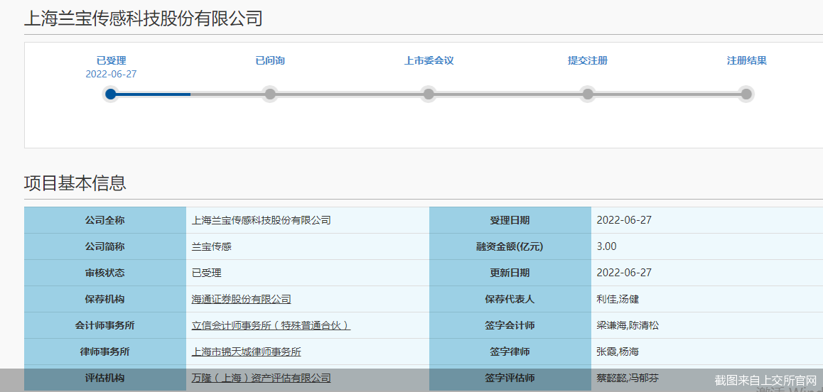Viewport: 823px width, 392px height.
Task: Click the 项目基本信息 section heading
Action: point(75,183)
